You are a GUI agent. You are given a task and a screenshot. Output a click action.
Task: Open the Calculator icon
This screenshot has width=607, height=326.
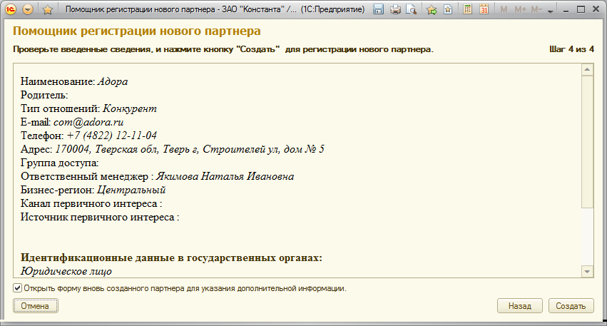(x=468, y=9)
